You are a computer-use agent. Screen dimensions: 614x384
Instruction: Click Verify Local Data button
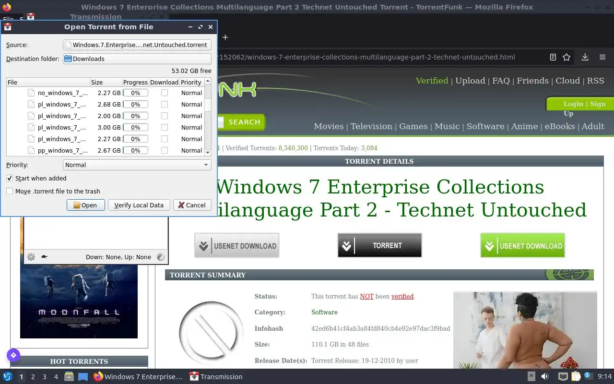click(x=139, y=205)
